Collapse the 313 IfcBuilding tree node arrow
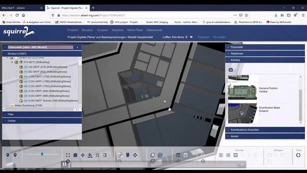 12,62
